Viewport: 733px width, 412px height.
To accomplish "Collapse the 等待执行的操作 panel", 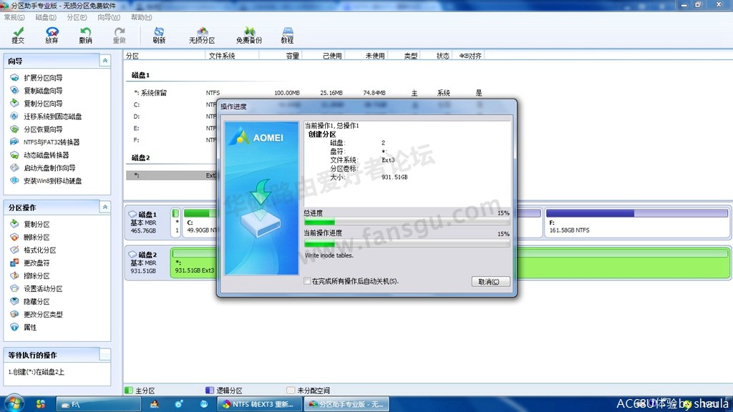I will (x=105, y=355).
